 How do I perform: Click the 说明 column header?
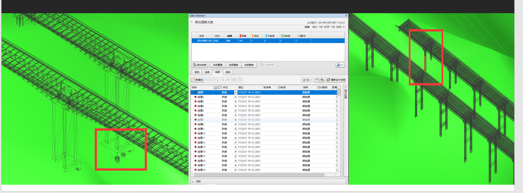pyautogui.click(x=309, y=87)
